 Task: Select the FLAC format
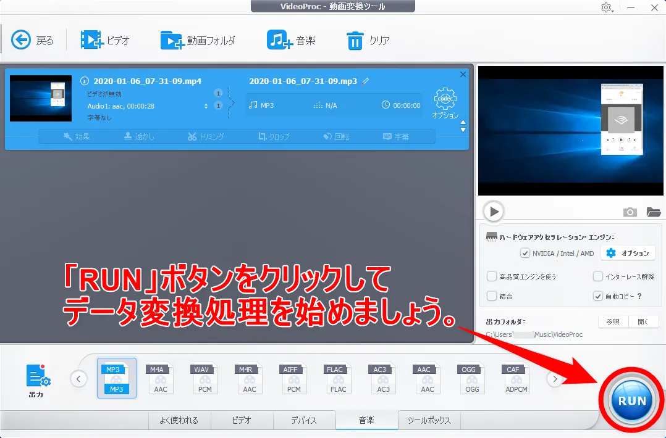(x=338, y=379)
